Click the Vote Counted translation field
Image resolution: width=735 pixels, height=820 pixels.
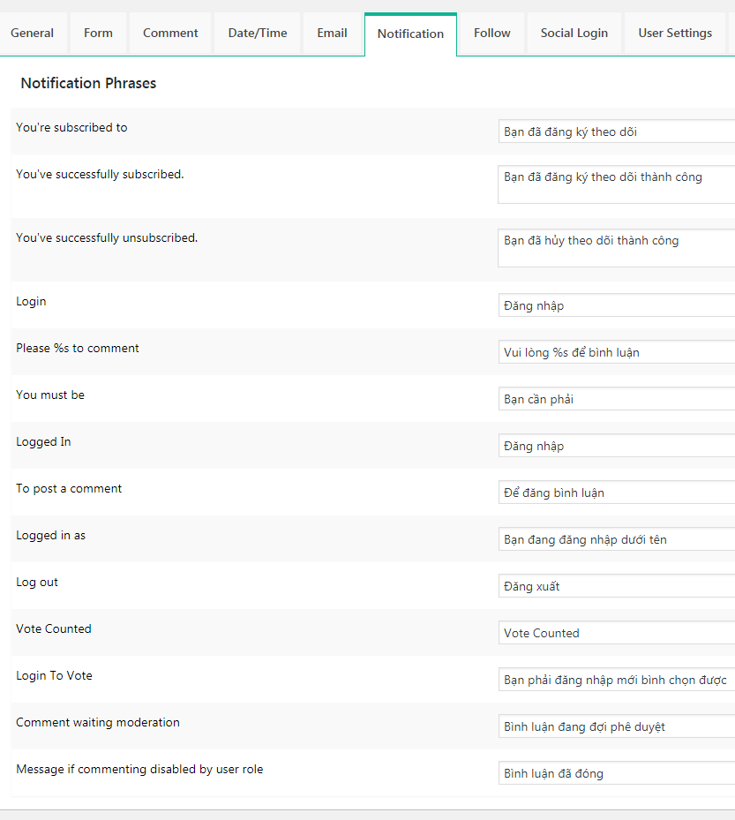tap(615, 632)
